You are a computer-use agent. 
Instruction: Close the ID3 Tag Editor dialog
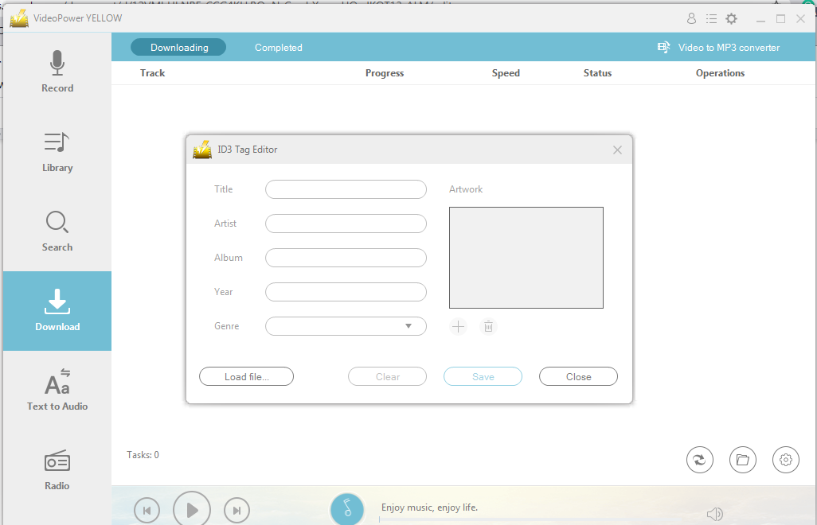click(617, 150)
